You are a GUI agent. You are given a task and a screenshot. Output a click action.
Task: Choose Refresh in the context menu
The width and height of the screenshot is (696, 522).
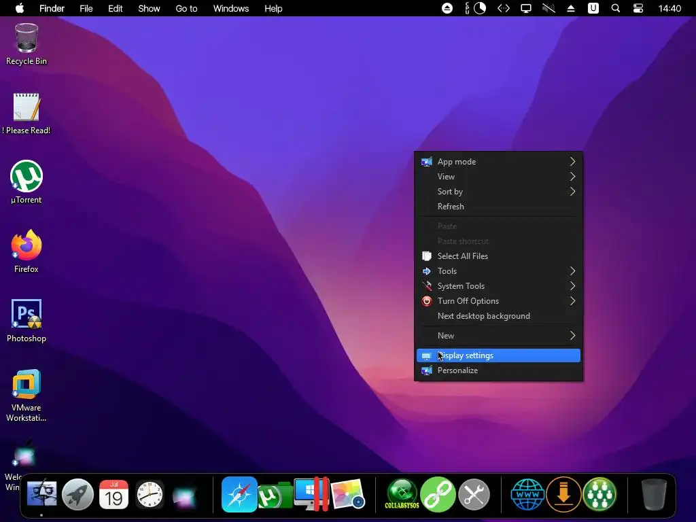(498, 207)
